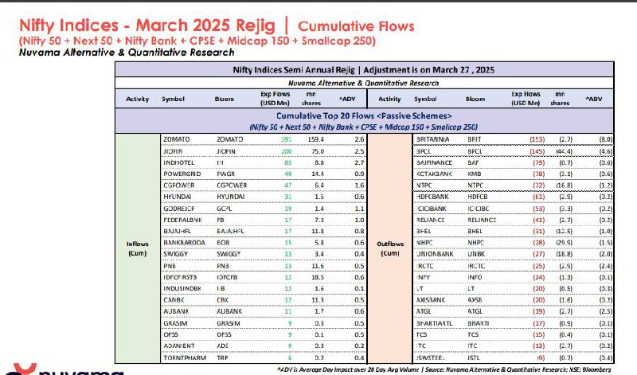This screenshot has height=375, width=637.
Task: Click the Nifty Indices March 2025 Rejig title
Action: tap(147, 25)
